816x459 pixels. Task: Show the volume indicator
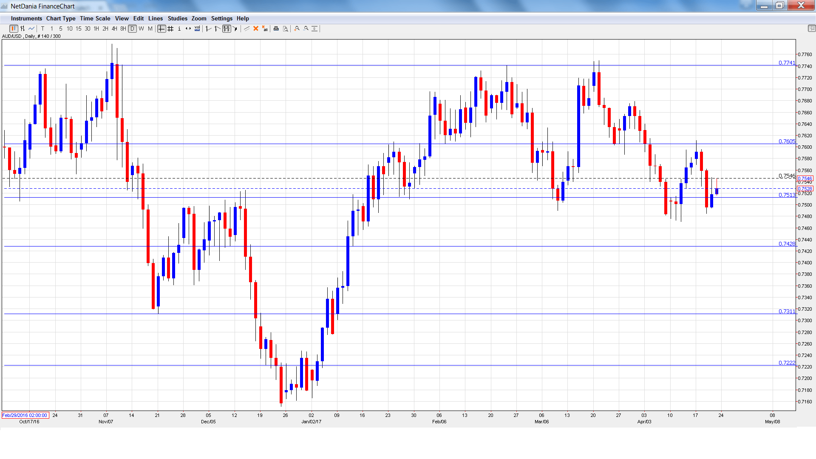[x=197, y=29]
